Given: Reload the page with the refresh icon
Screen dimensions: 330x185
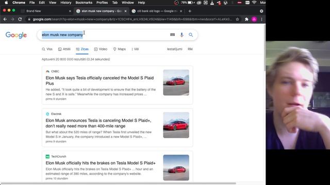Looking at the screenshot, I should 20,20.
